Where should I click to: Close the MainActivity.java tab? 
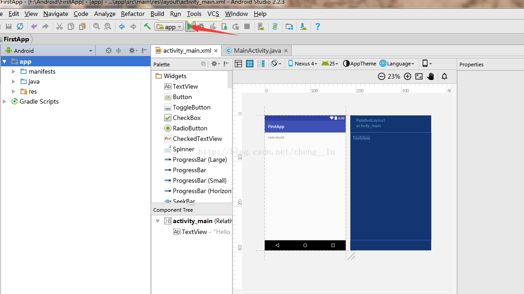[286, 51]
